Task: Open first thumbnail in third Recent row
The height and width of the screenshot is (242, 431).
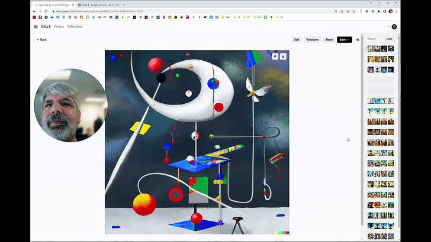Action: 371,70
